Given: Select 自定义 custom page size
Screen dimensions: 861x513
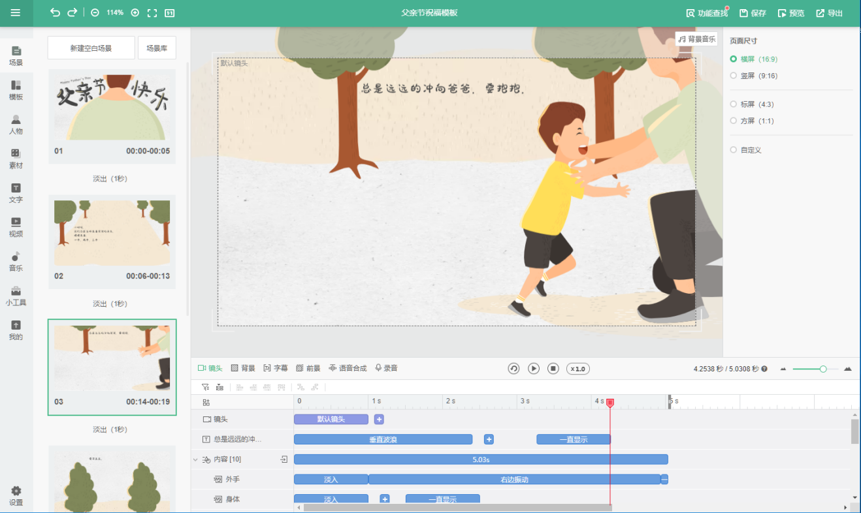Looking at the screenshot, I should point(746,150).
